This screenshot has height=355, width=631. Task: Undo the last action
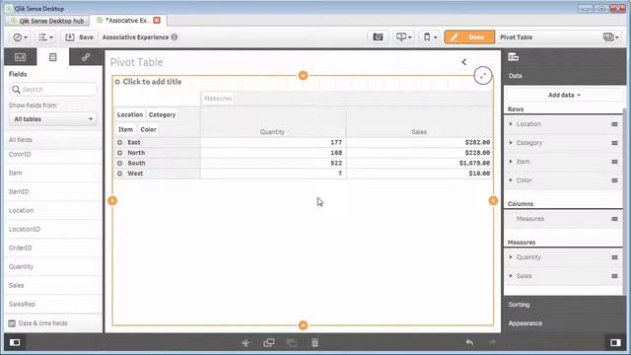[469, 342]
